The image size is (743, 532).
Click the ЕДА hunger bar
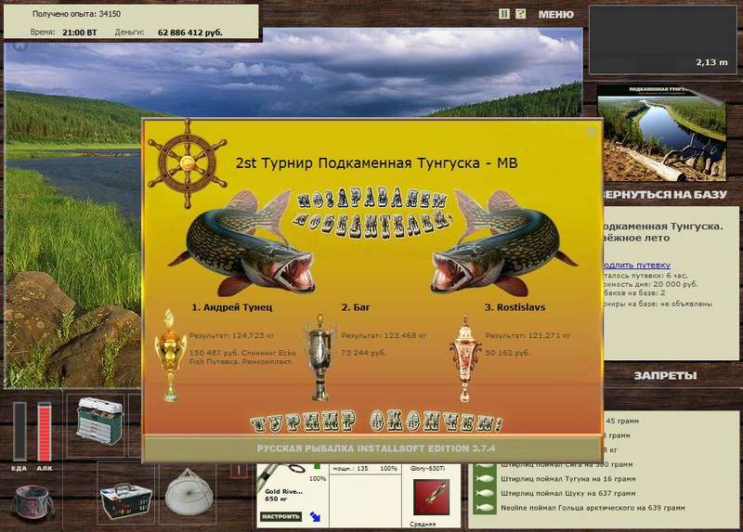pyautogui.click(x=20, y=432)
